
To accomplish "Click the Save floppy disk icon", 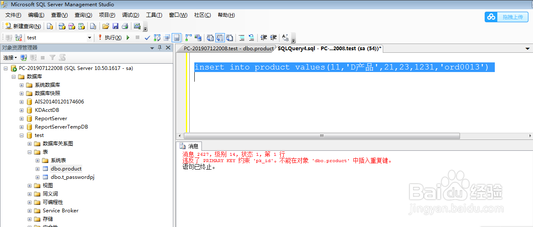I will (115, 26).
